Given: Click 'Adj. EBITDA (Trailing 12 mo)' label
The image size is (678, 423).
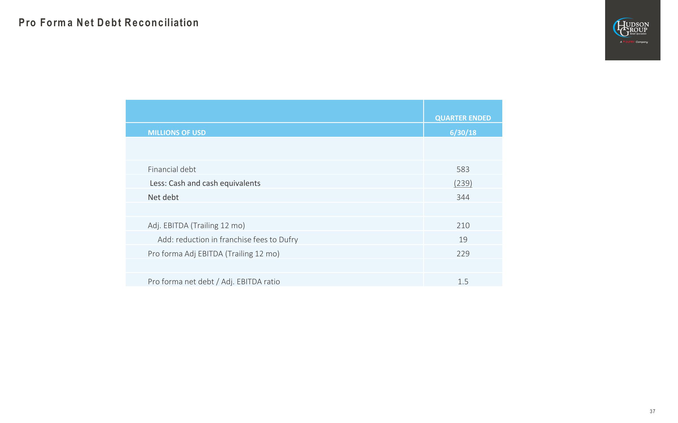Looking at the screenshot, I should point(196,226).
